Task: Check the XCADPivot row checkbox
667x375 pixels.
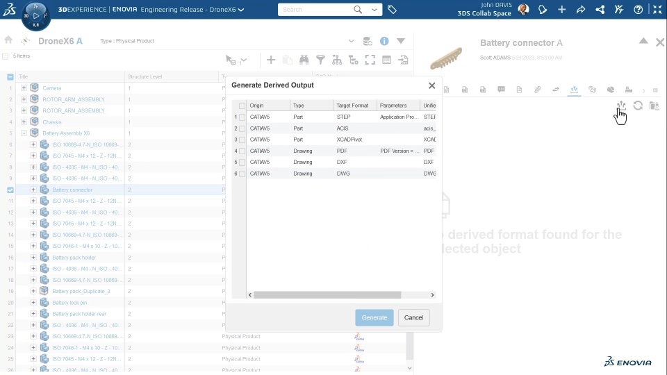Action: click(242, 140)
